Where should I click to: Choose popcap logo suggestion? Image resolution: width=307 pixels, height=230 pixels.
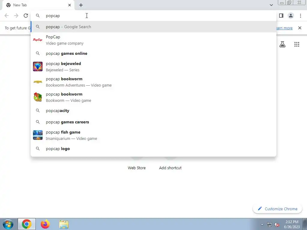click(x=153, y=149)
